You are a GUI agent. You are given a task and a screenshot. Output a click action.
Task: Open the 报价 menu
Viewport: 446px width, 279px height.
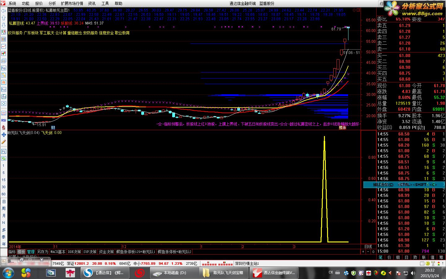(x=39, y=3)
